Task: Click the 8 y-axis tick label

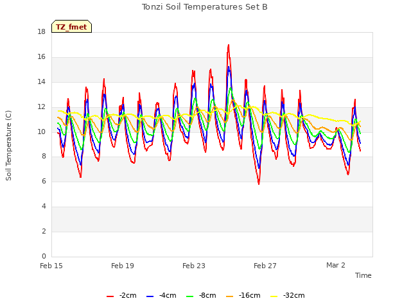Action: 44,157
